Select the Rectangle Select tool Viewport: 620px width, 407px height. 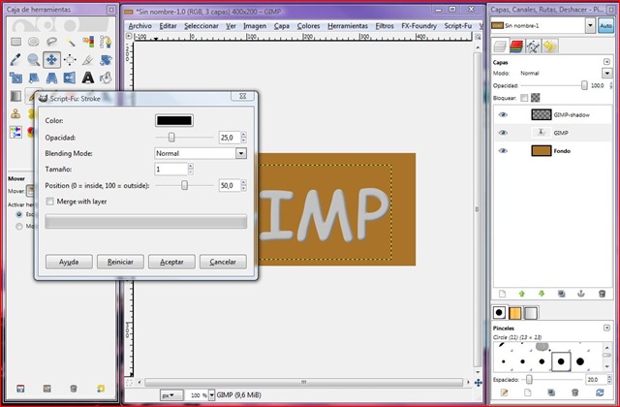point(15,42)
